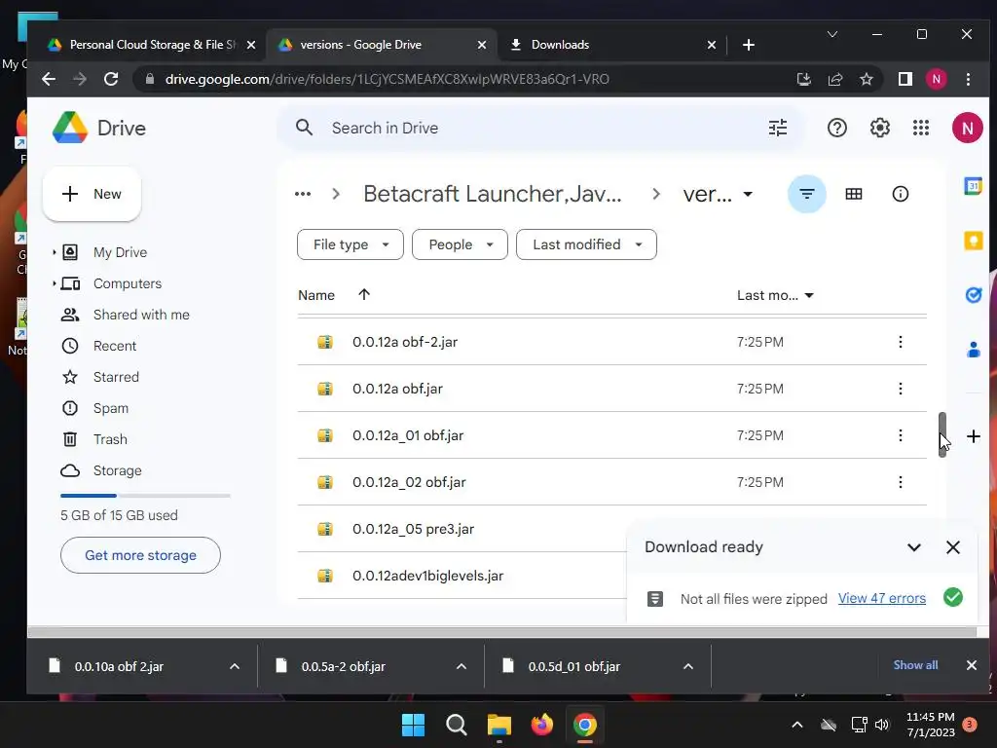Screen dimensions: 997x748
Task: Open options for 0.0.5a-2 obf.jar download
Action: coord(461,666)
